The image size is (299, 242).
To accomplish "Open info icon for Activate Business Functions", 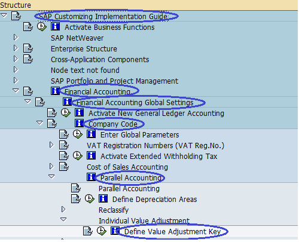I will [x=55, y=26].
